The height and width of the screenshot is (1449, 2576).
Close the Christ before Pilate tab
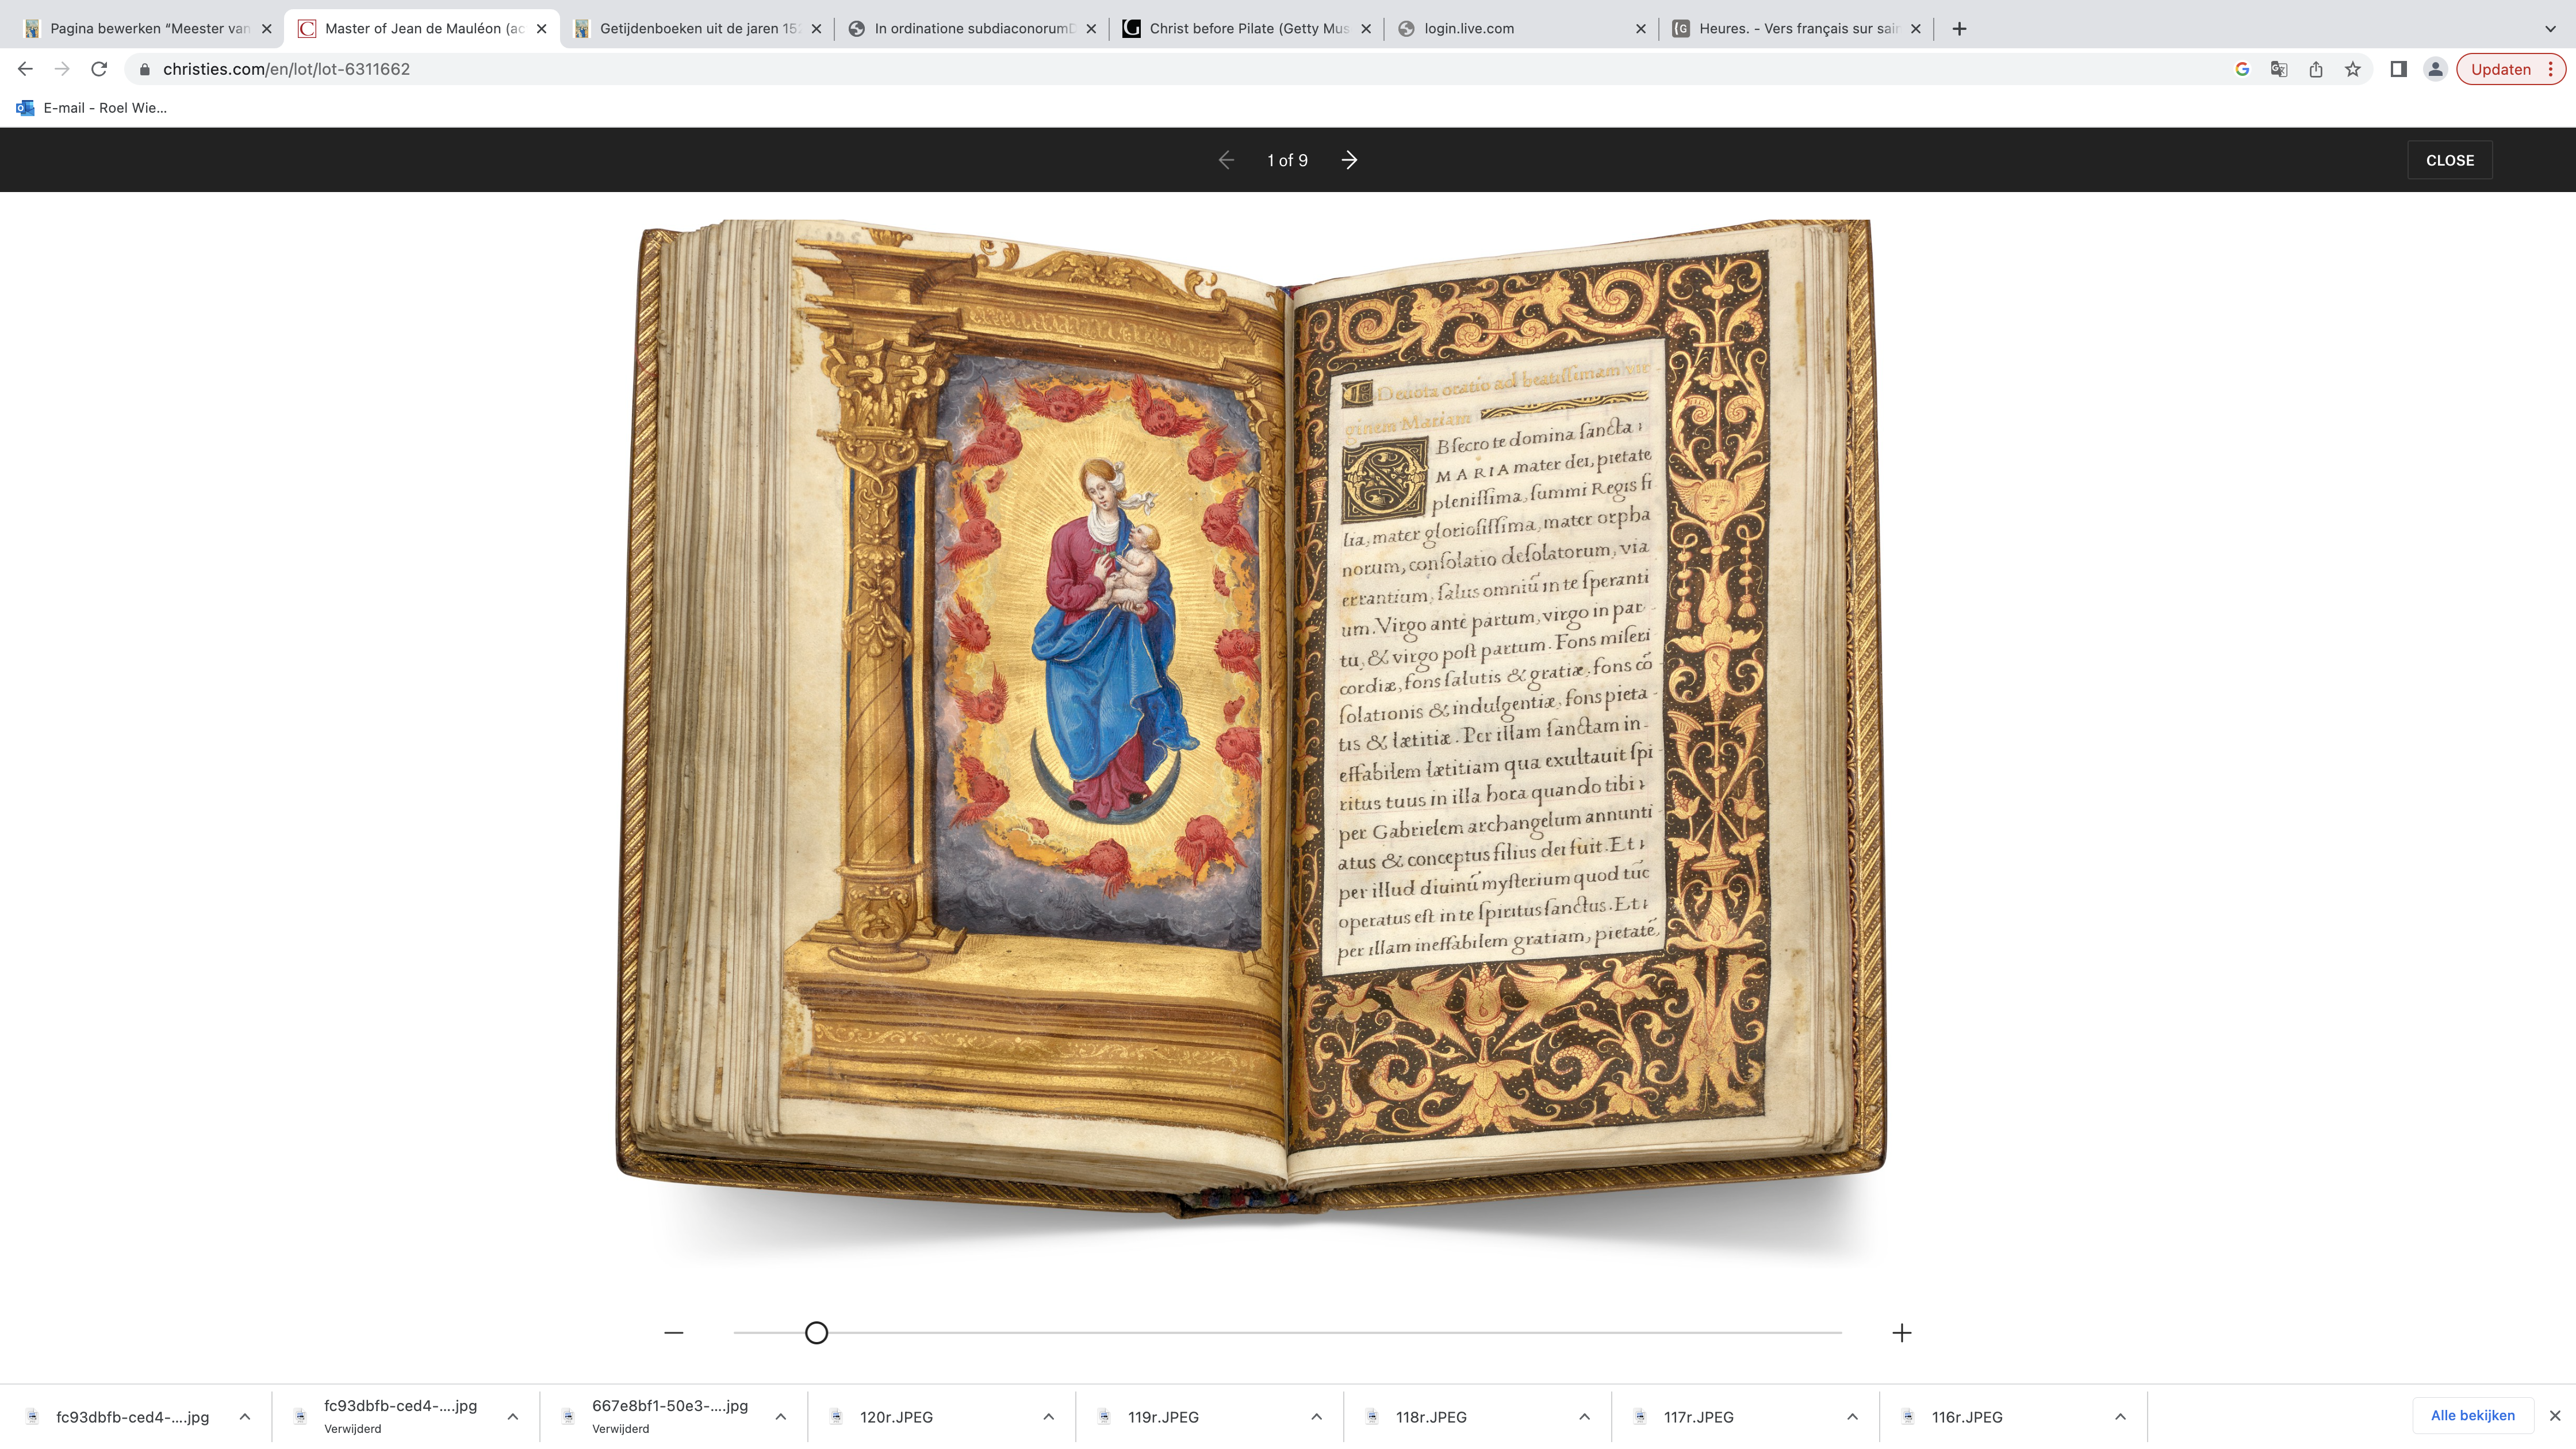(x=1366, y=29)
